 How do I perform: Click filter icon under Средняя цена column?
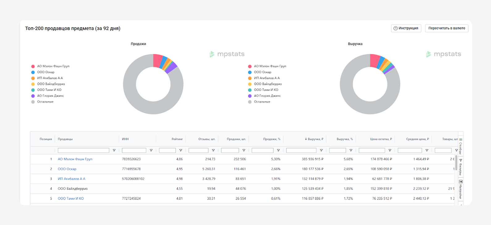[427, 150]
